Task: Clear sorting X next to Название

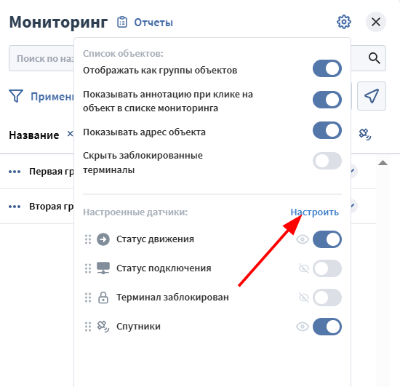Action: tap(70, 133)
